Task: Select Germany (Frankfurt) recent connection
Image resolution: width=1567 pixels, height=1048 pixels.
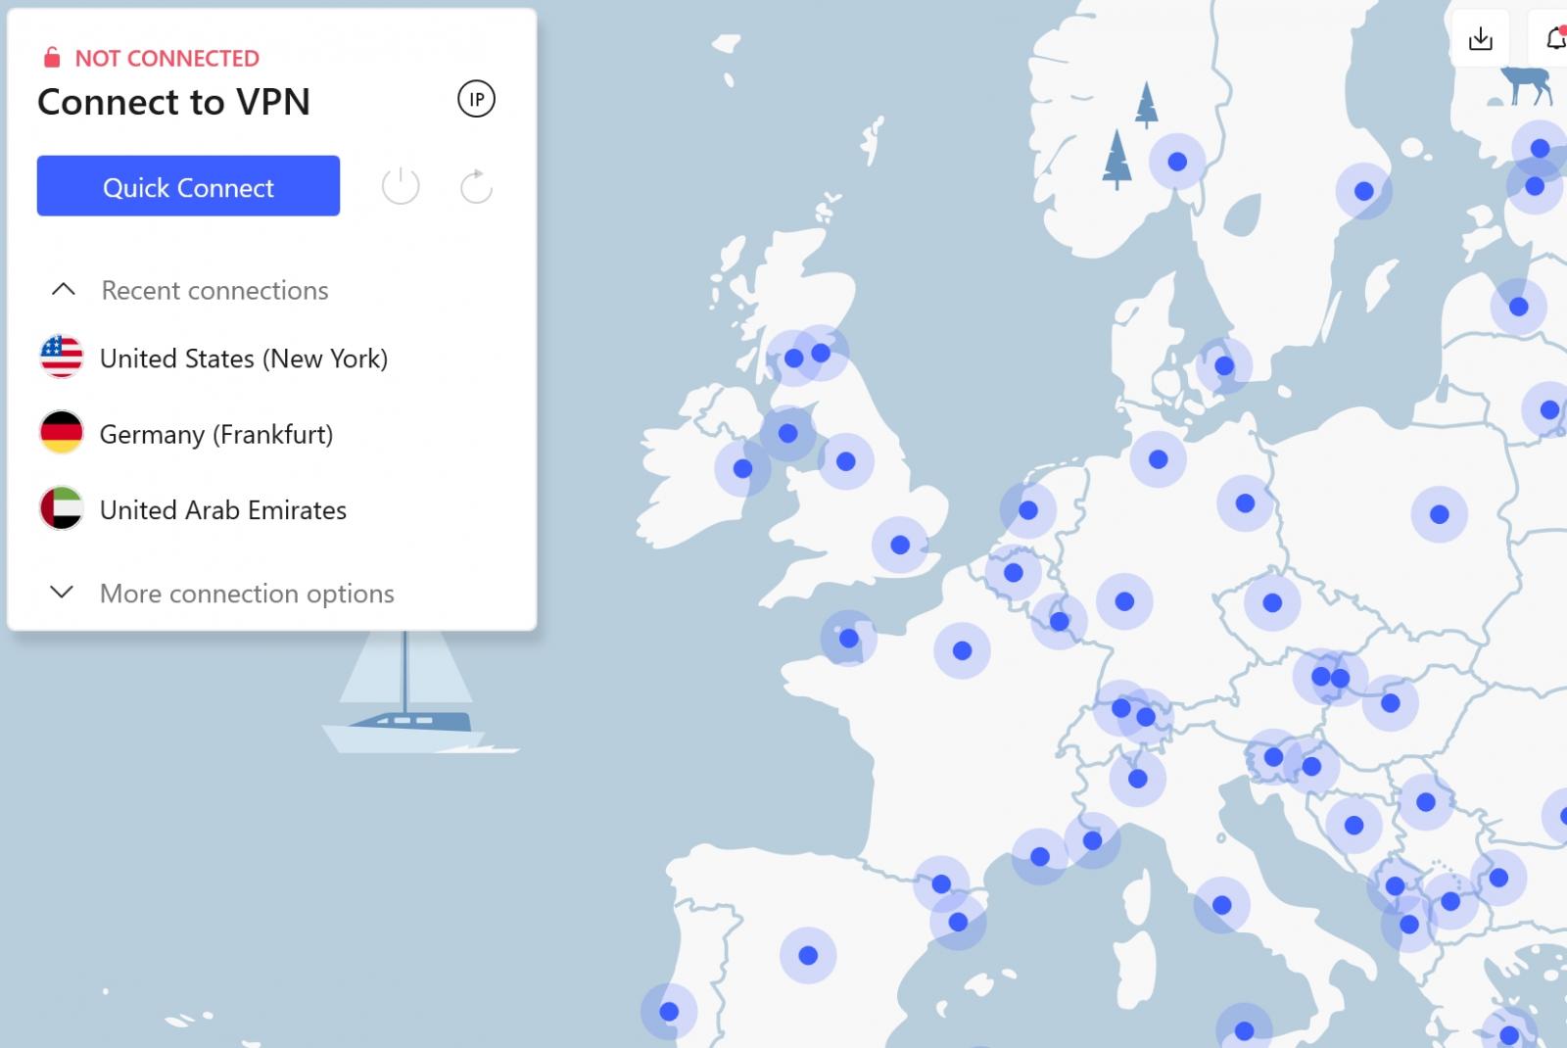Action: click(x=215, y=434)
